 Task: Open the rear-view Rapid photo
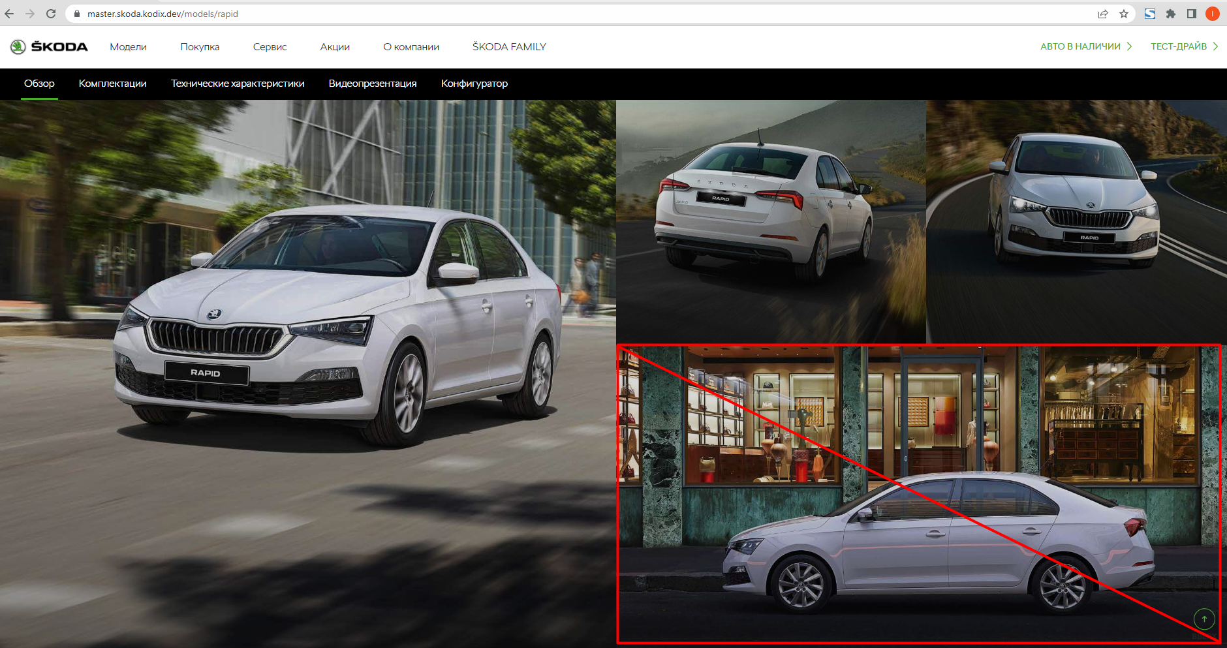pyautogui.click(x=771, y=221)
